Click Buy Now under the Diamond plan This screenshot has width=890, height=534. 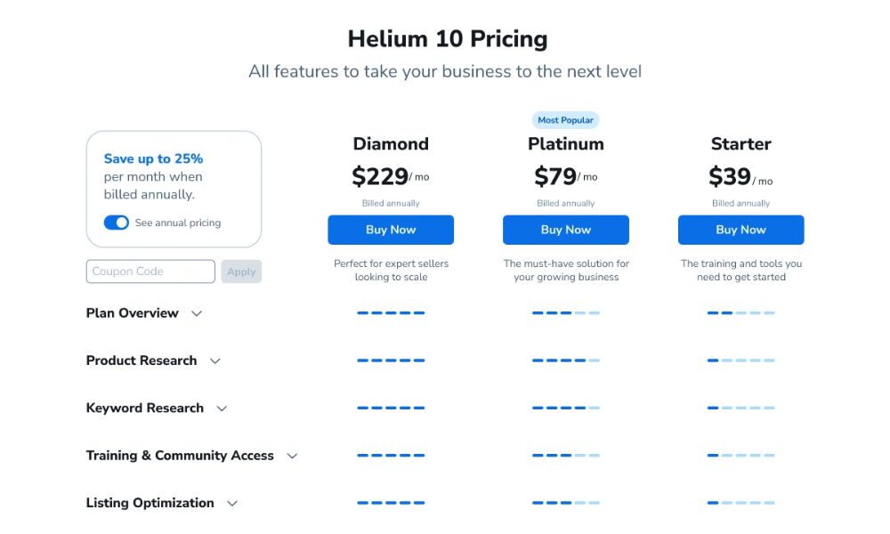point(391,230)
